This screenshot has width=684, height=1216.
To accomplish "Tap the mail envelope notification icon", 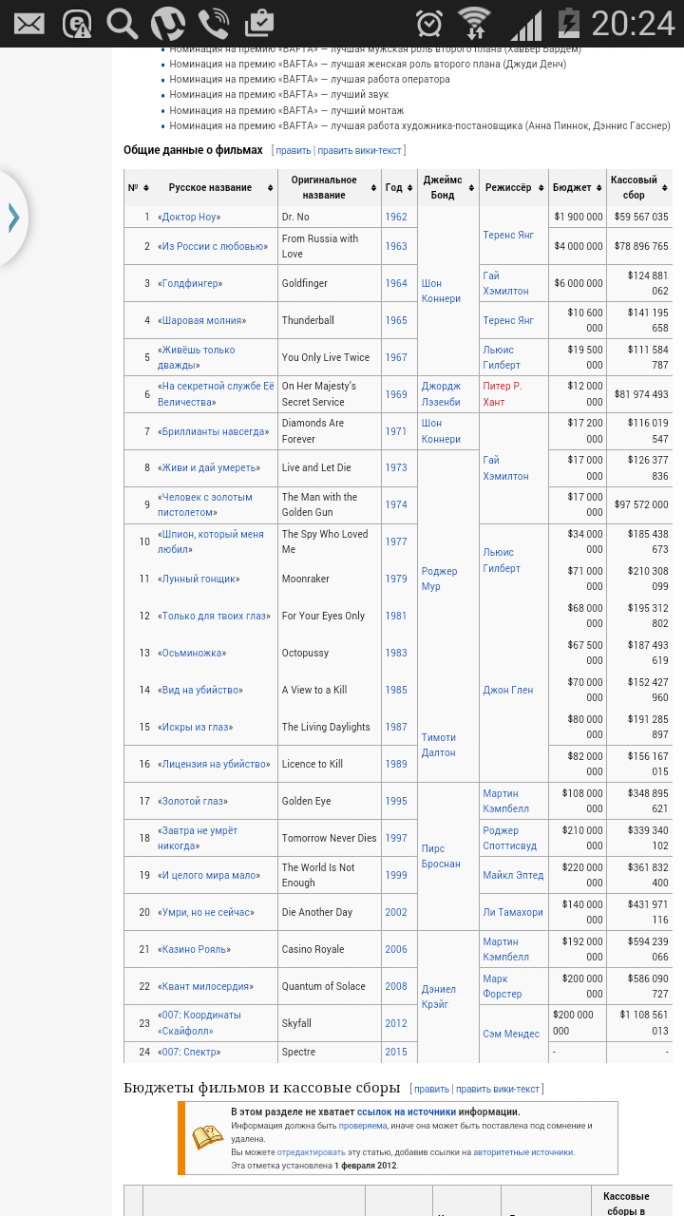I will [x=28, y=23].
